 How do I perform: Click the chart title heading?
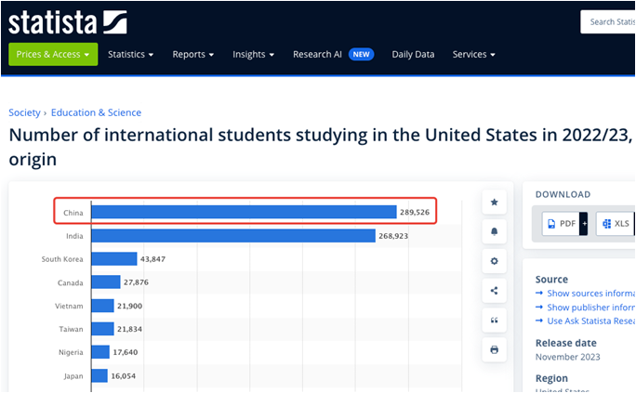pyautogui.click(x=321, y=147)
